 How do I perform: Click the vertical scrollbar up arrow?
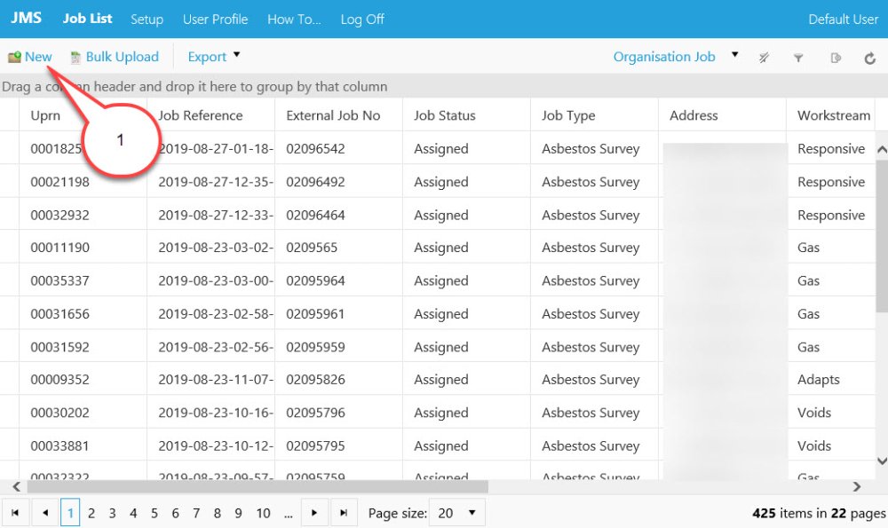(x=882, y=149)
